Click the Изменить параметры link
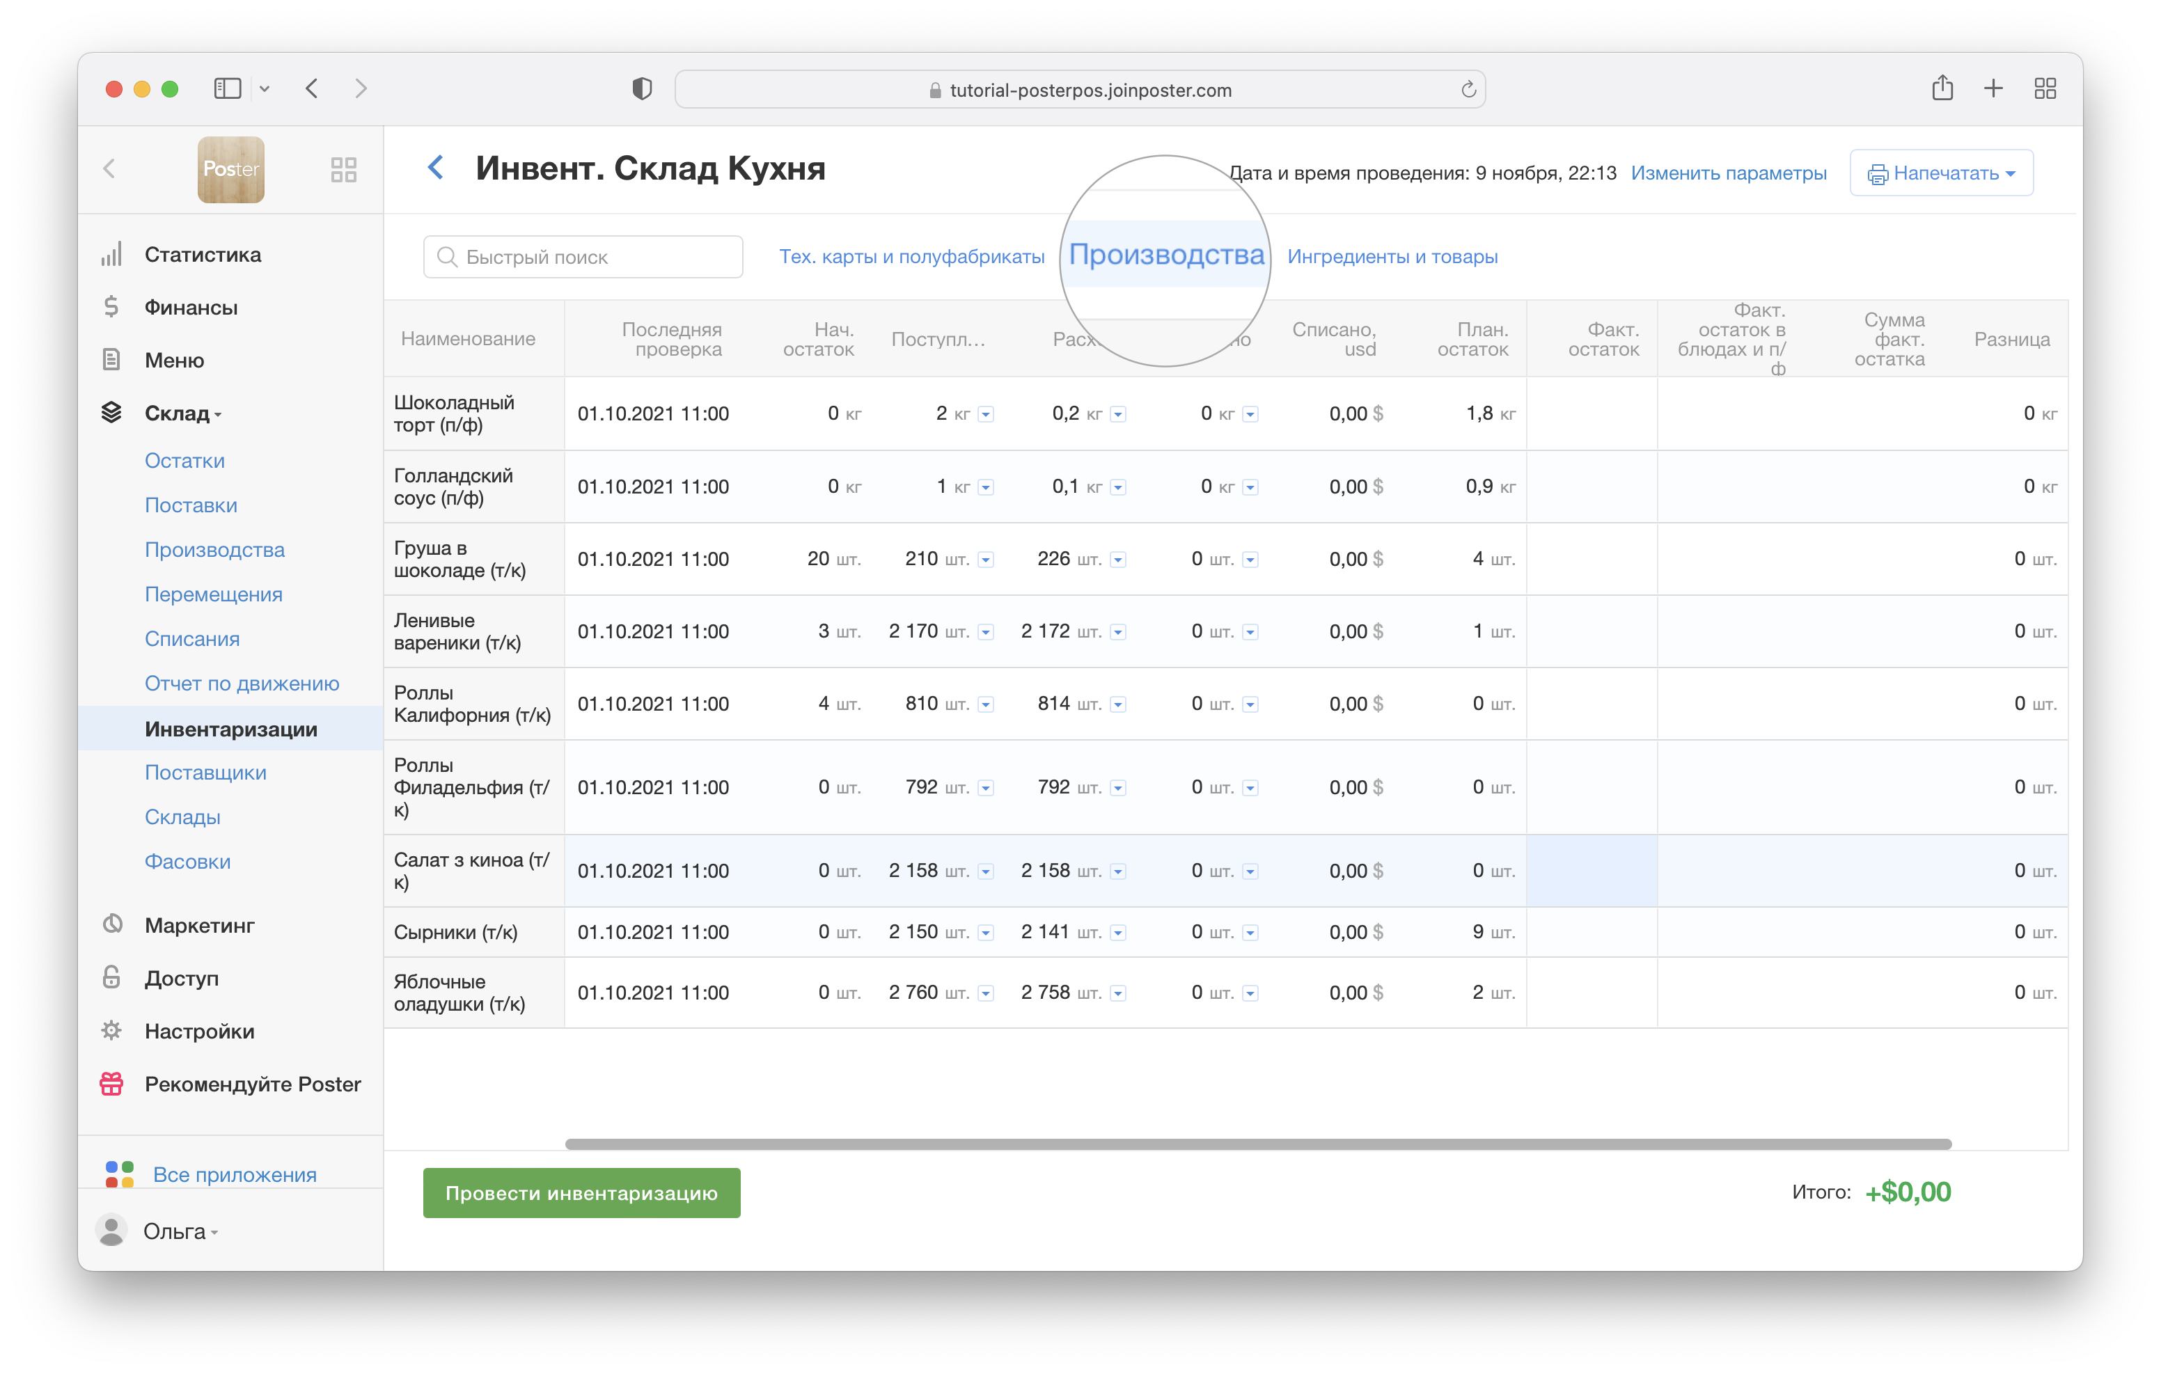 (1727, 173)
